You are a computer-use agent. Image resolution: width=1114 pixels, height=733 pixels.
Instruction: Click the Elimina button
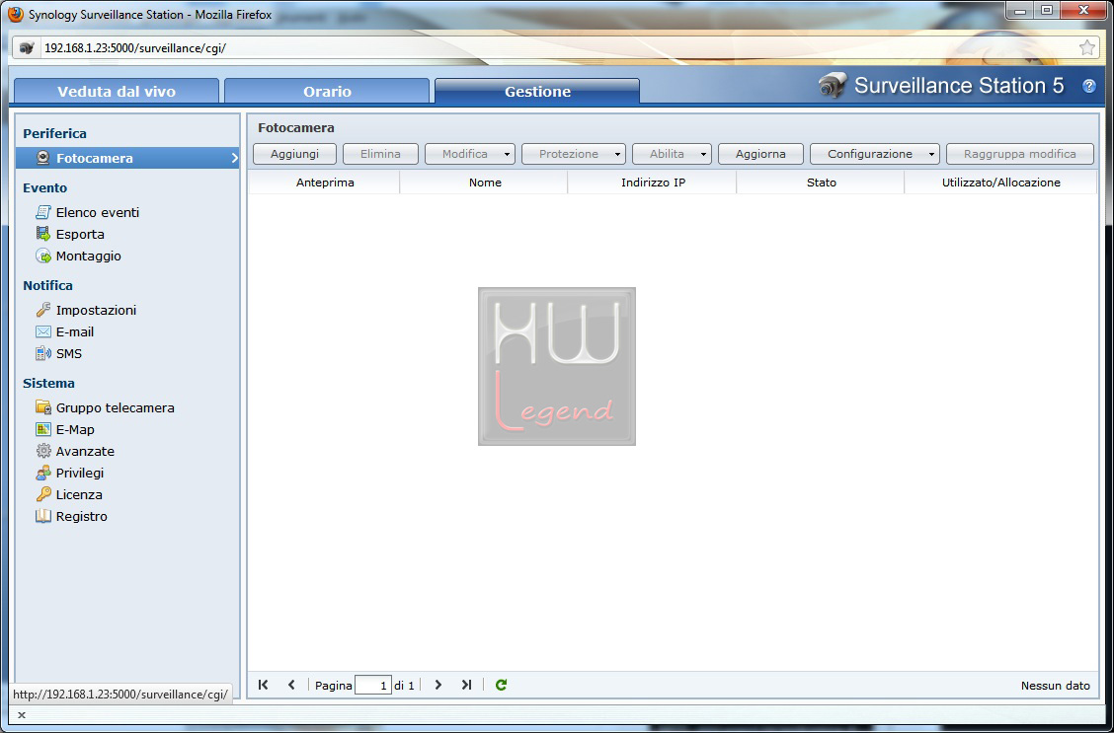click(x=381, y=154)
